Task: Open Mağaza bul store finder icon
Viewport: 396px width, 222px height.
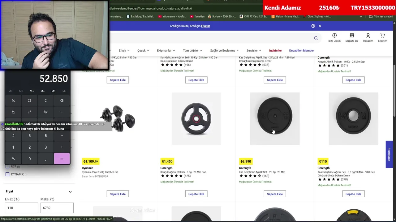Action: click(x=352, y=38)
